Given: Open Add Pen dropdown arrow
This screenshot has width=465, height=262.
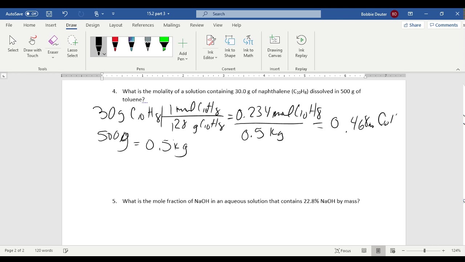Looking at the screenshot, I should (x=187, y=59).
